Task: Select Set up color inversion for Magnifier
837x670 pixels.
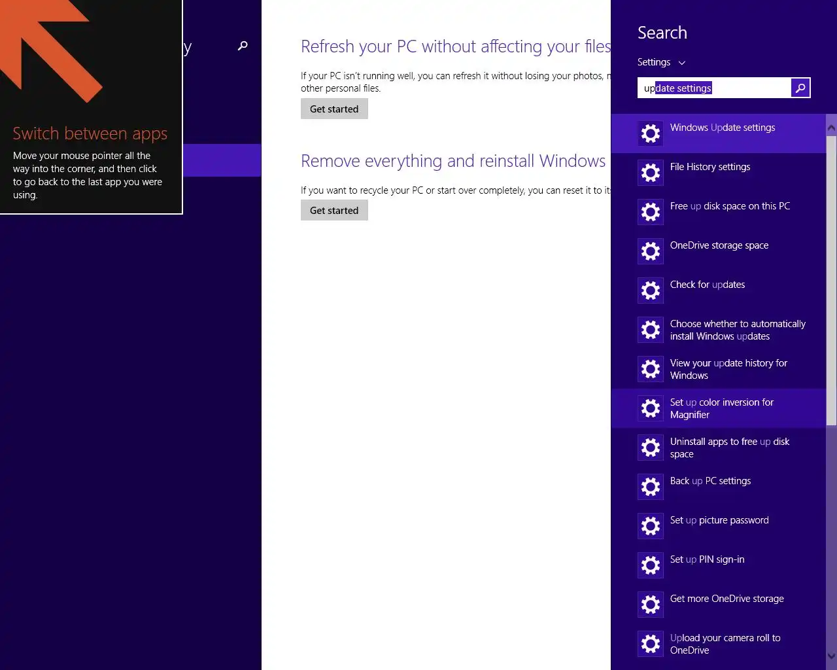Action: (x=719, y=408)
